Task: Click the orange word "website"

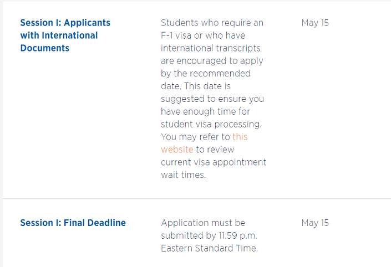Action: [x=177, y=150]
